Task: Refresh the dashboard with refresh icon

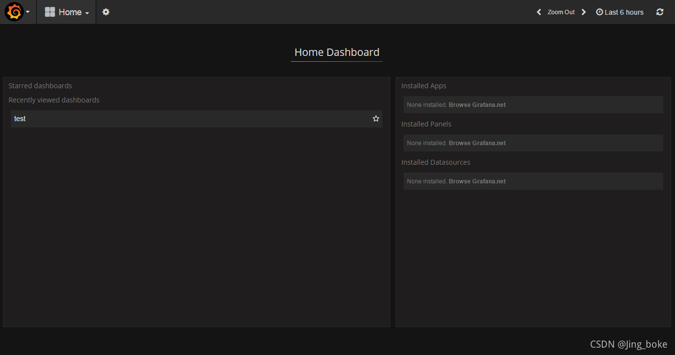Action: [x=660, y=12]
